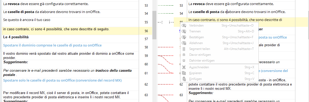
Task: Click segment number 63 in left pane
Action: pyautogui.click(x=146, y=95)
